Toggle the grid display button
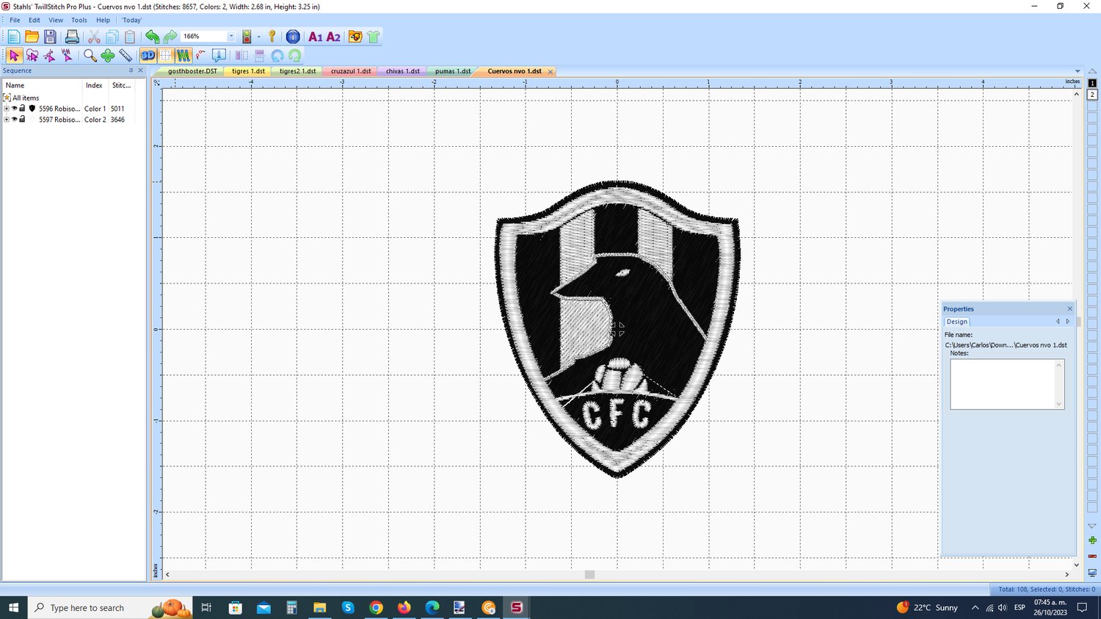This screenshot has height=619, width=1101. click(166, 55)
